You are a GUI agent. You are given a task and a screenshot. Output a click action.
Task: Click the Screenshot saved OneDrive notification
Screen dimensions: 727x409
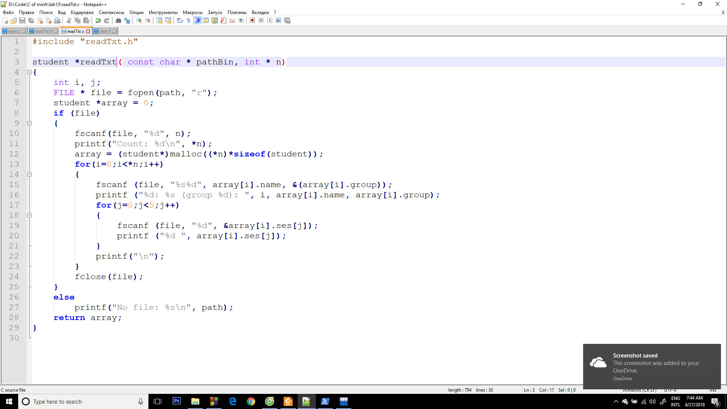[x=651, y=366]
